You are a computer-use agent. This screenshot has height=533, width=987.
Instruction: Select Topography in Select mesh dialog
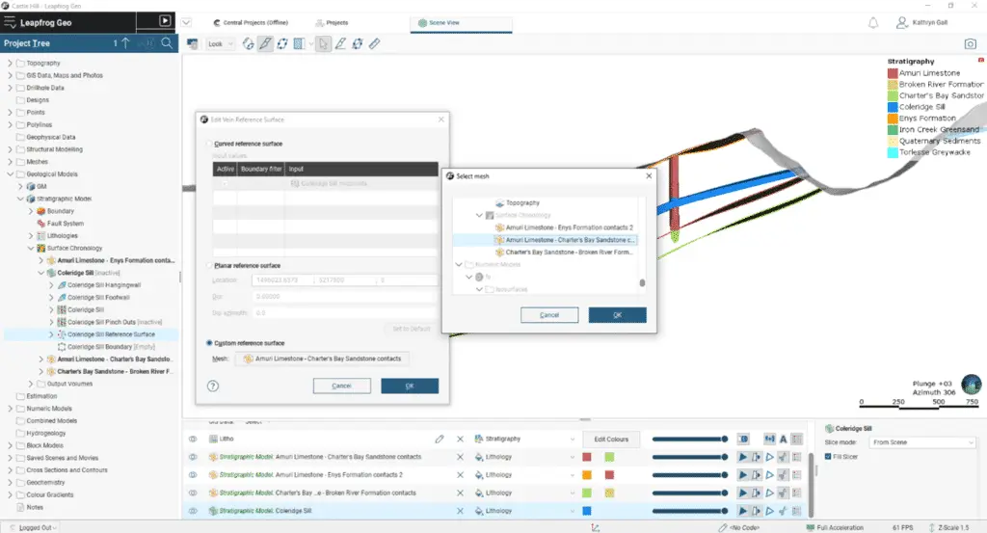(x=522, y=202)
